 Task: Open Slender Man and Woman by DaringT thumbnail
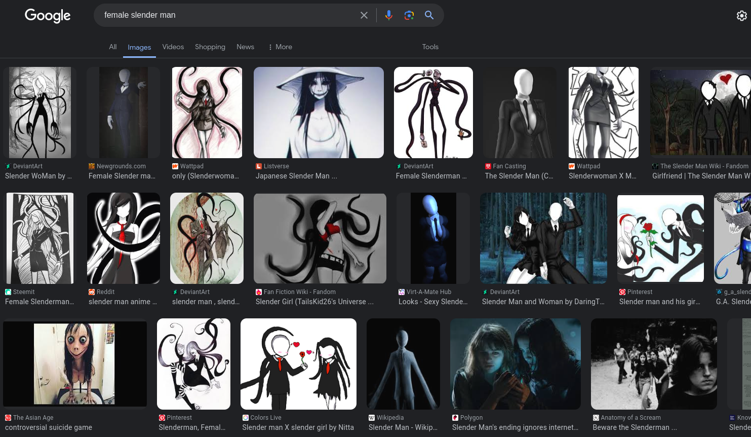pyautogui.click(x=543, y=238)
